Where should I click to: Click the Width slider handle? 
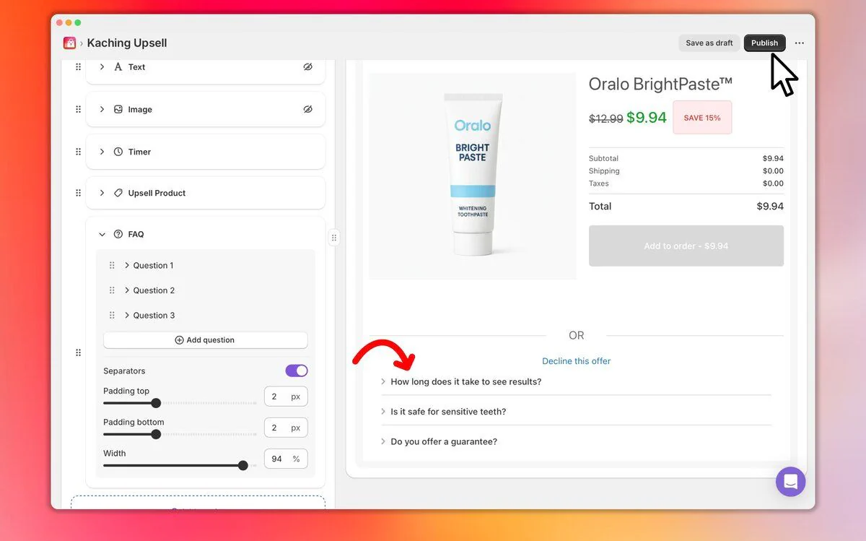[243, 466]
